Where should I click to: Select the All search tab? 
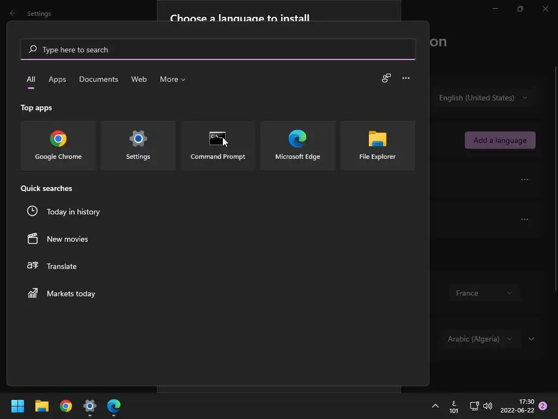[31, 80]
